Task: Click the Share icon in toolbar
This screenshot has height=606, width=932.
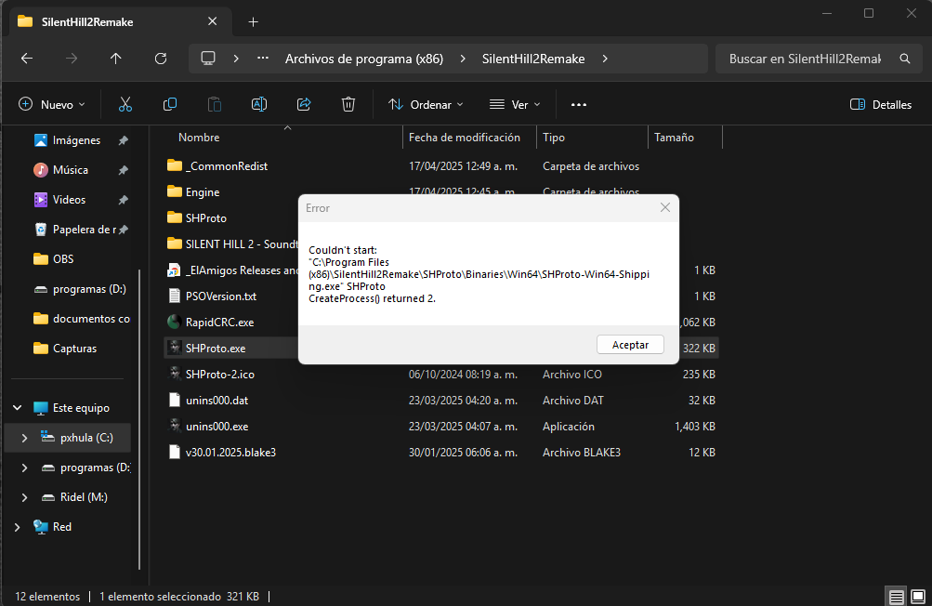Action: click(x=304, y=105)
